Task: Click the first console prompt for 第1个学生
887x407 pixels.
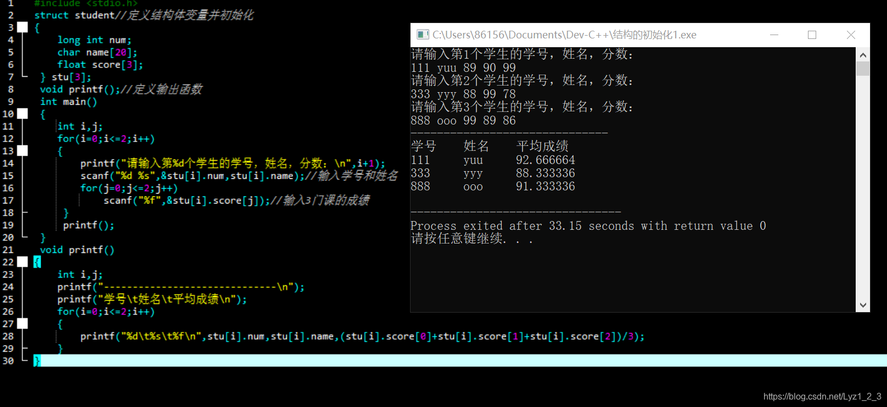Action: [522, 54]
